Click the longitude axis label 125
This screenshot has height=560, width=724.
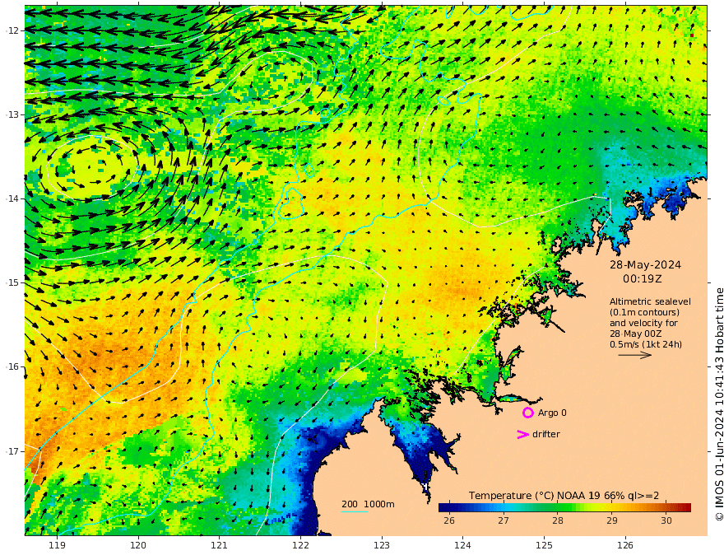544,546
